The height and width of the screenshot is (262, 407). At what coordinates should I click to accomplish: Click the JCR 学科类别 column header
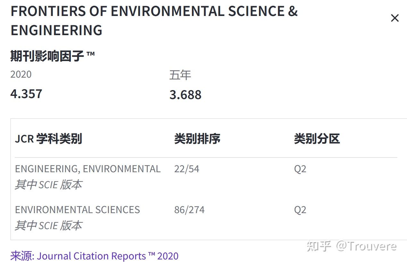pyautogui.click(x=48, y=139)
